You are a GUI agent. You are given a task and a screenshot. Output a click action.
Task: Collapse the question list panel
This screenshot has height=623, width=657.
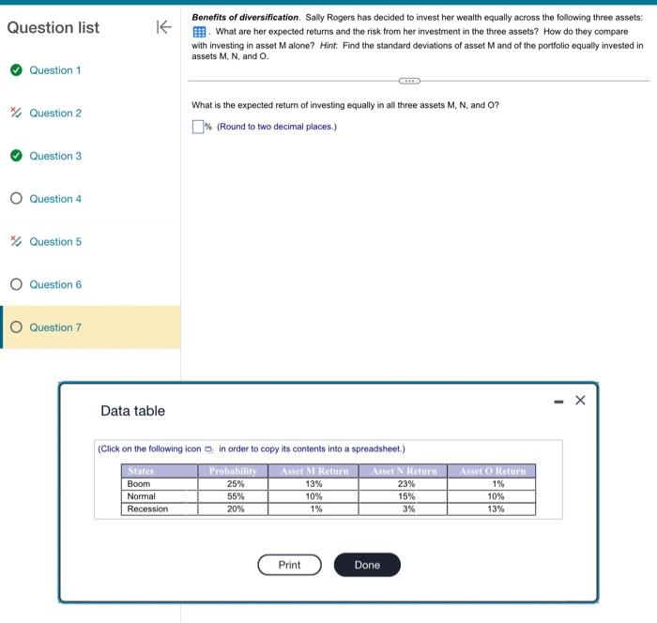point(163,27)
